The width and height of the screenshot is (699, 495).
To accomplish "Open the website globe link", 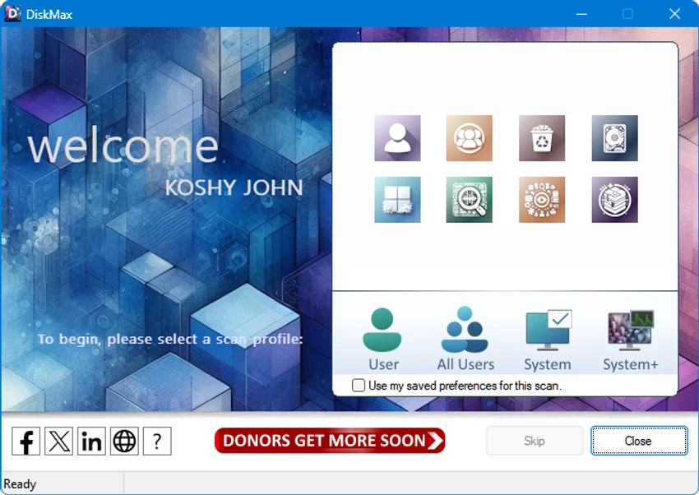I will click(x=124, y=441).
